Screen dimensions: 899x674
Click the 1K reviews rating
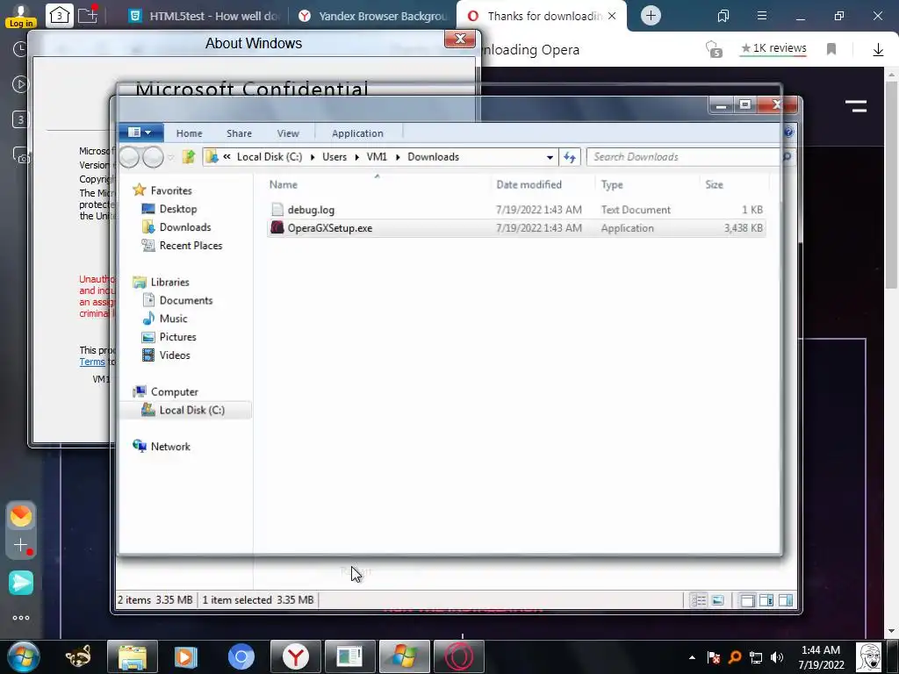(773, 48)
